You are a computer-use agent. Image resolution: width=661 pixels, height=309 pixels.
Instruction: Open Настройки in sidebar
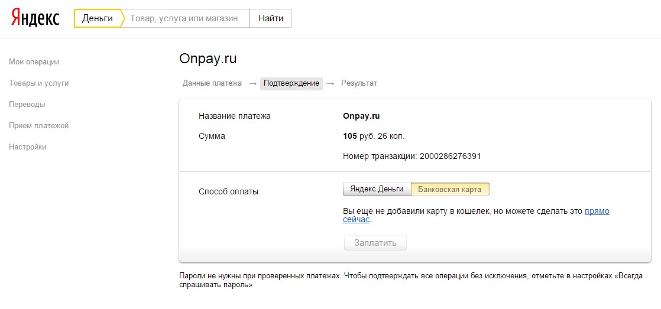point(27,147)
